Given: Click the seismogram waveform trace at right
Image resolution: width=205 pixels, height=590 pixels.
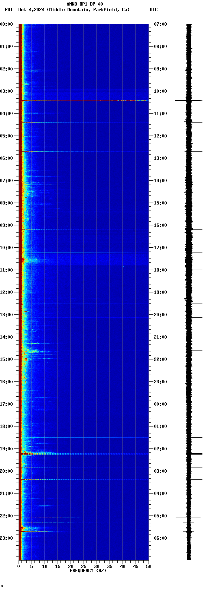Looking at the screenshot, I should (x=189, y=292).
